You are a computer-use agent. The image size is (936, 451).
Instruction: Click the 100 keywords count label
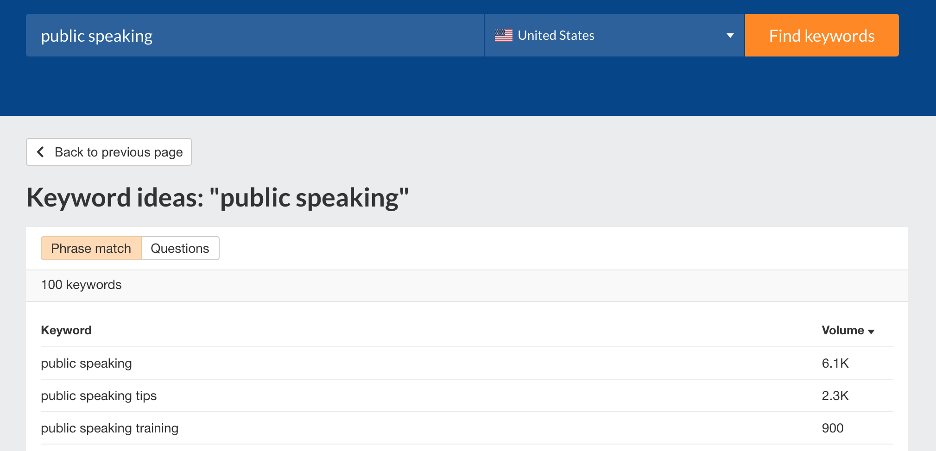coord(82,285)
